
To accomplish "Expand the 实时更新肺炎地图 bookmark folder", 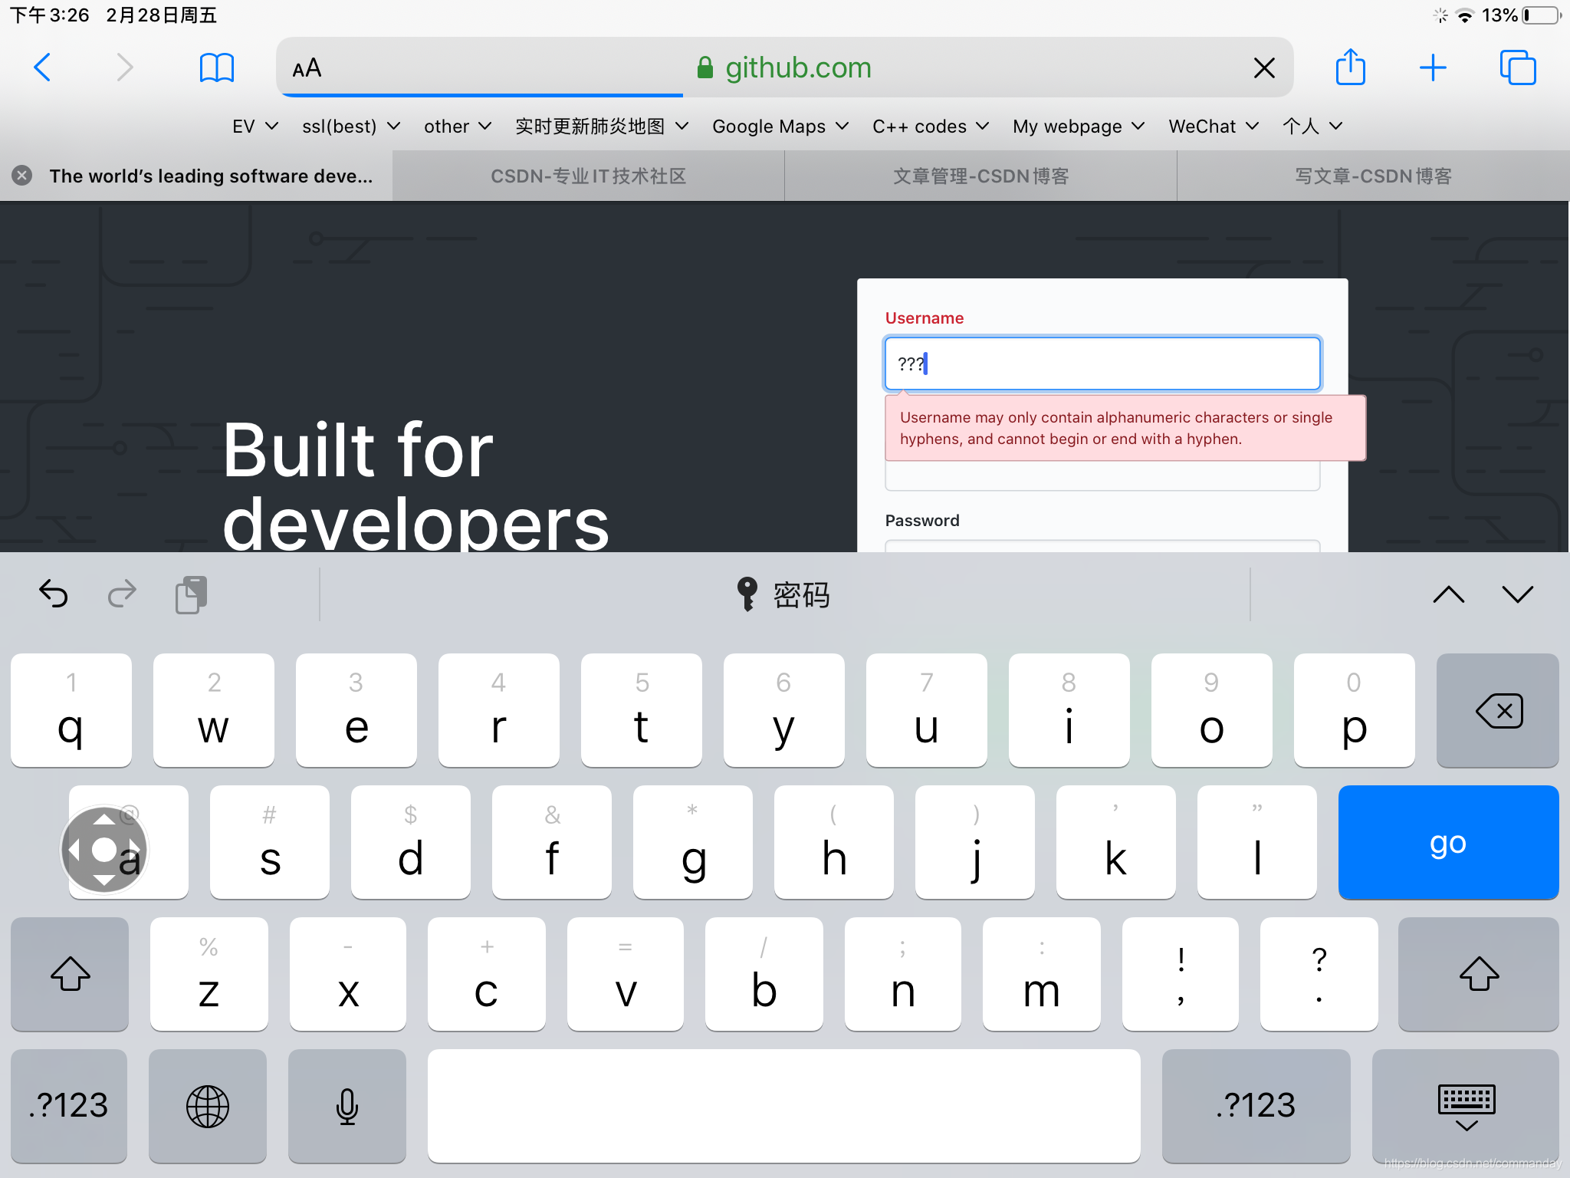I will pos(602,126).
